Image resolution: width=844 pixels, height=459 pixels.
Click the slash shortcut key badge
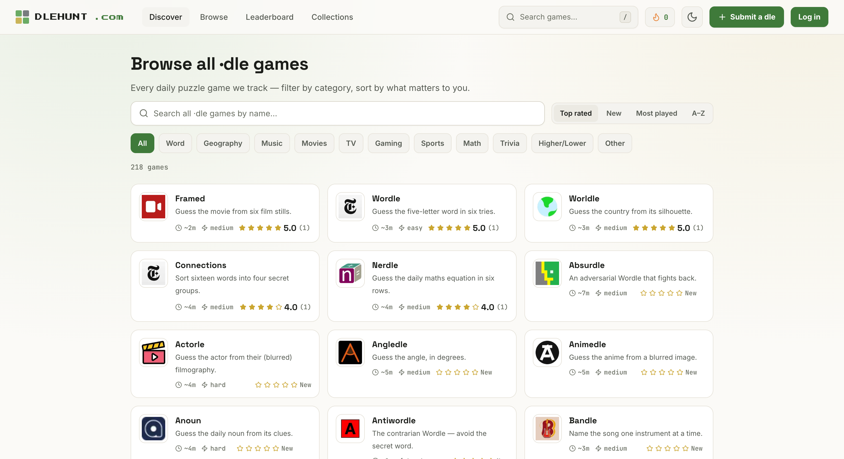[625, 17]
